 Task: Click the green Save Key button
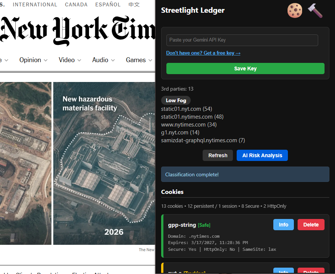[245, 68]
